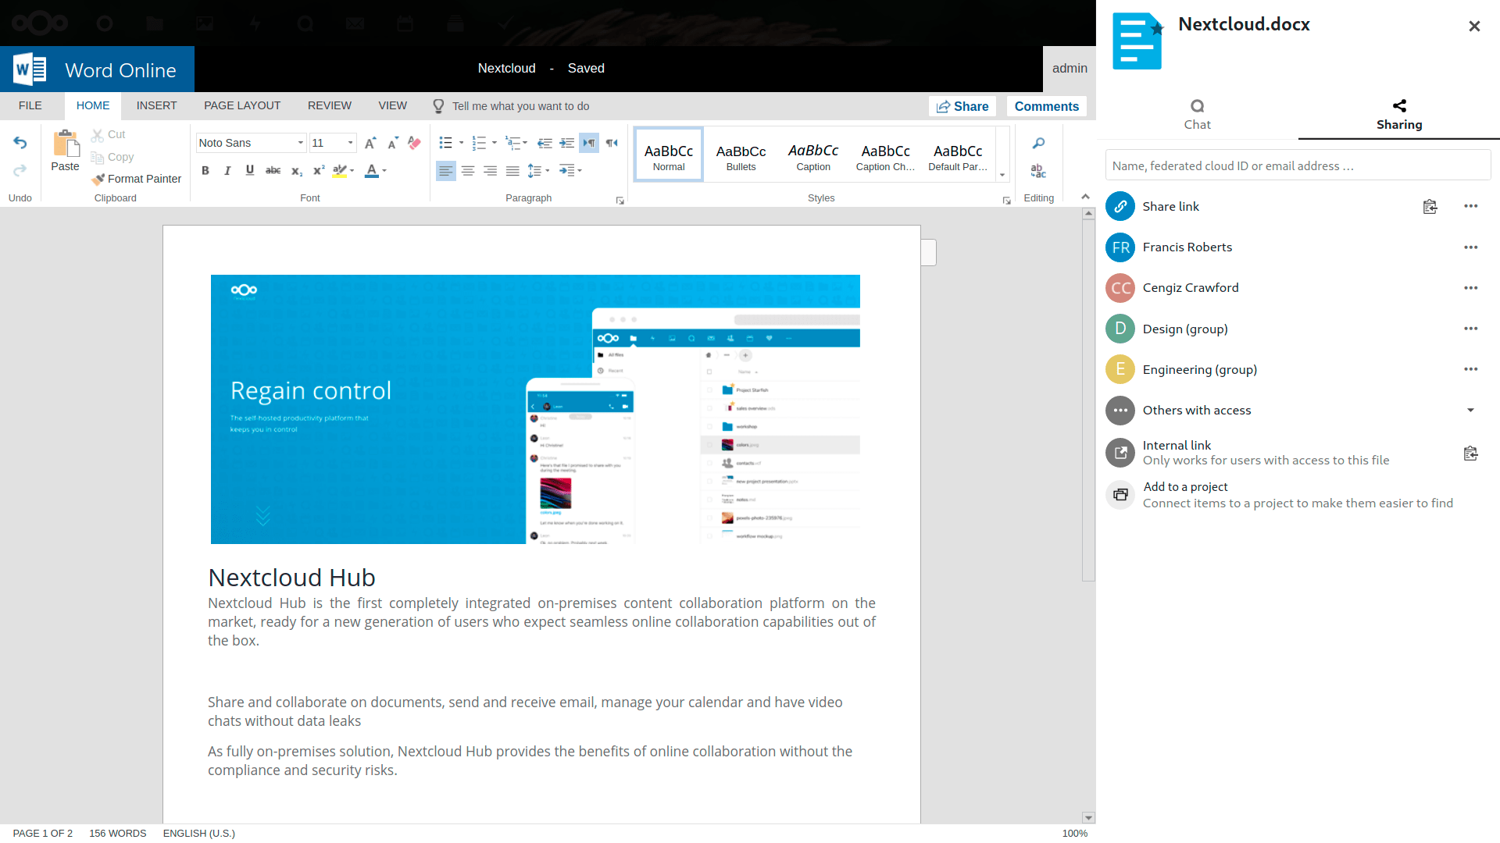The image size is (1500, 843).
Task: Click the Bullets style in Styles gallery
Action: click(740, 156)
